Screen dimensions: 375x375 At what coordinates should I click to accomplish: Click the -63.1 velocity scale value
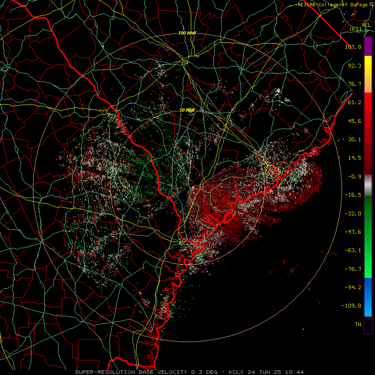click(353, 250)
